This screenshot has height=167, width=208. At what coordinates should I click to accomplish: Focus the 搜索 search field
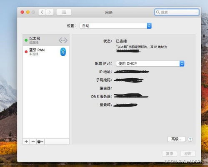[x=177, y=12]
